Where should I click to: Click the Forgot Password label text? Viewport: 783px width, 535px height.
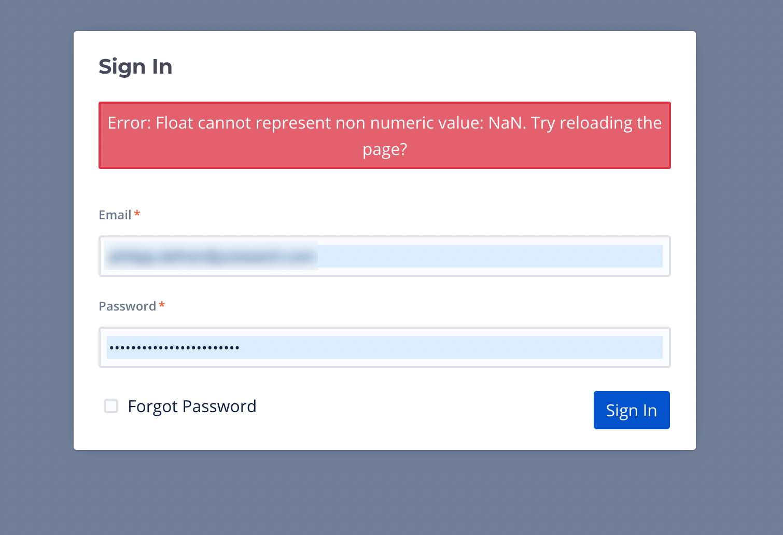(x=192, y=406)
